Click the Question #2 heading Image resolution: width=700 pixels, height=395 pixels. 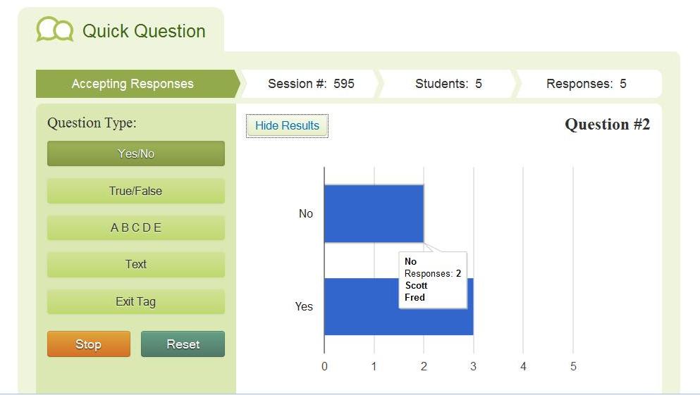coord(607,125)
